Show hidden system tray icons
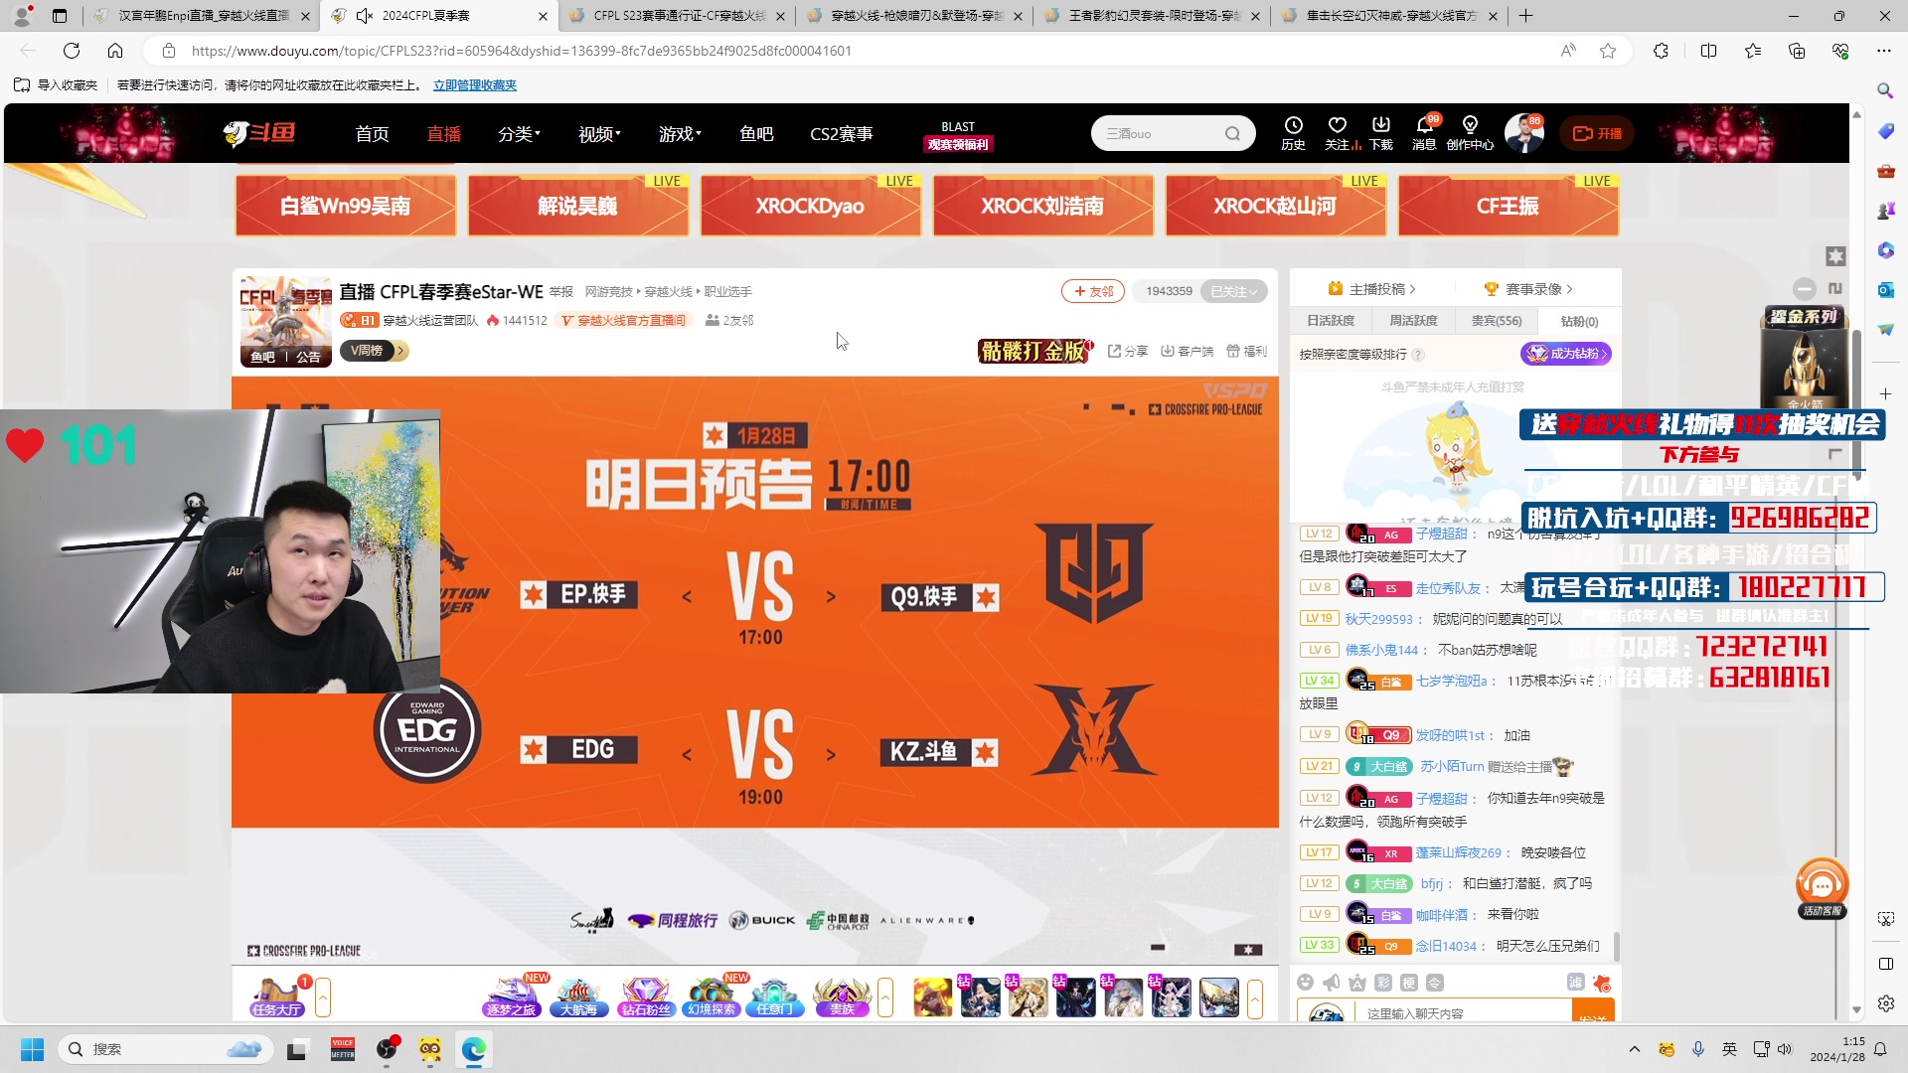 (x=1634, y=1049)
